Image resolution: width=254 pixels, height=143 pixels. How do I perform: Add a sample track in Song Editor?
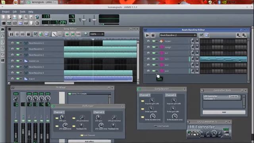(x=41, y=34)
